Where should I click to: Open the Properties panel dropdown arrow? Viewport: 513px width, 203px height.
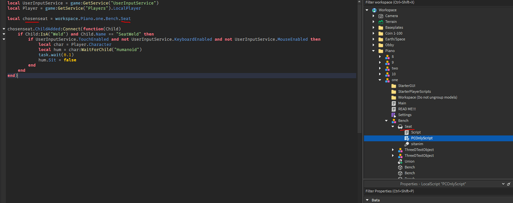(x=503, y=184)
